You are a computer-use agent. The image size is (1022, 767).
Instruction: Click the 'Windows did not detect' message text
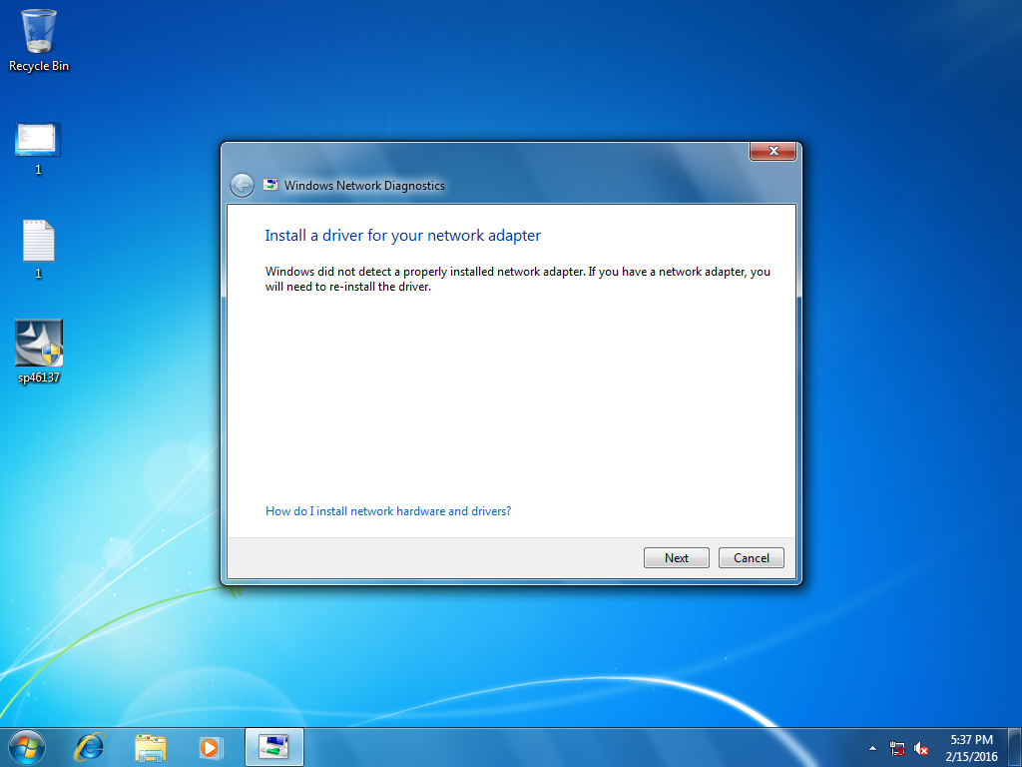(518, 280)
